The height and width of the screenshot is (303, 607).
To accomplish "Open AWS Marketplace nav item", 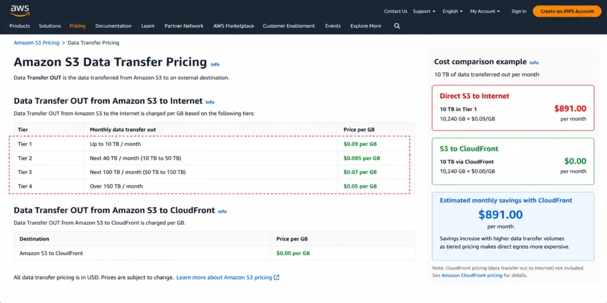I will pos(234,26).
